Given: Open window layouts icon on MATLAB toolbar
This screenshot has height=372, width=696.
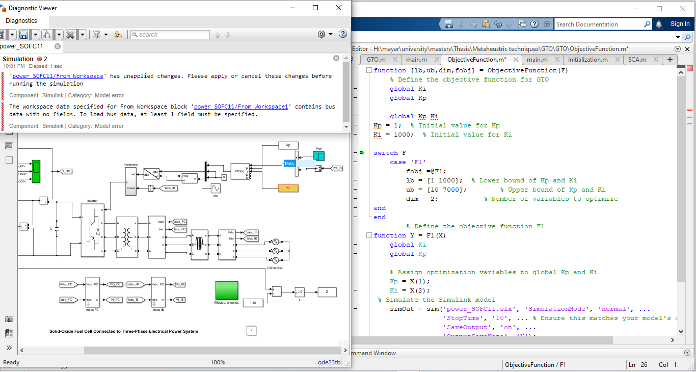Looking at the screenshot, I should click(522, 24).
